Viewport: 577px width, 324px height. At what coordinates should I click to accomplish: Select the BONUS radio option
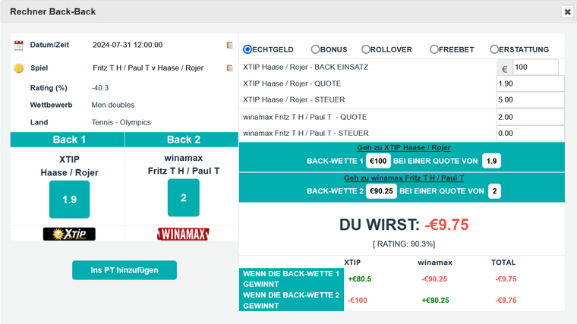pyautogui.click(x=315, y=49)
